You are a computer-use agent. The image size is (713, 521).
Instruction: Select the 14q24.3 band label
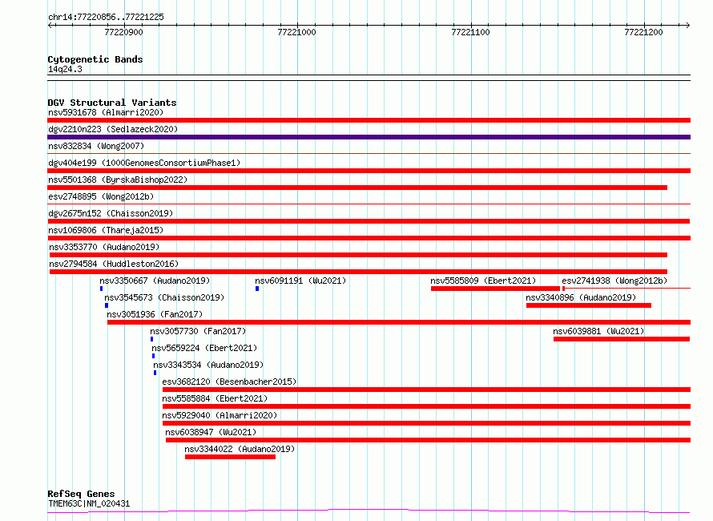tap(65, 69)
